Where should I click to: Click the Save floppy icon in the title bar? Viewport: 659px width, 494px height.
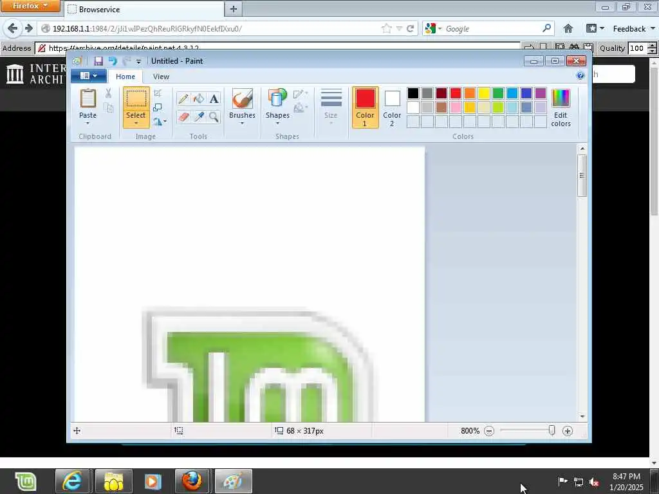click(x=98, y=61)
